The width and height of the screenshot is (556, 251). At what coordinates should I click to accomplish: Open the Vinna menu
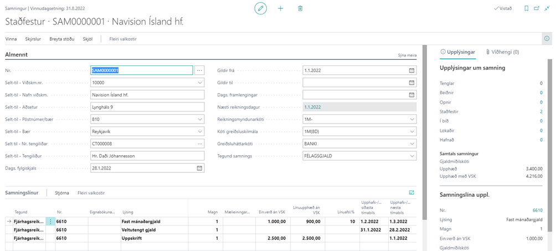click(x=11, y=39)
